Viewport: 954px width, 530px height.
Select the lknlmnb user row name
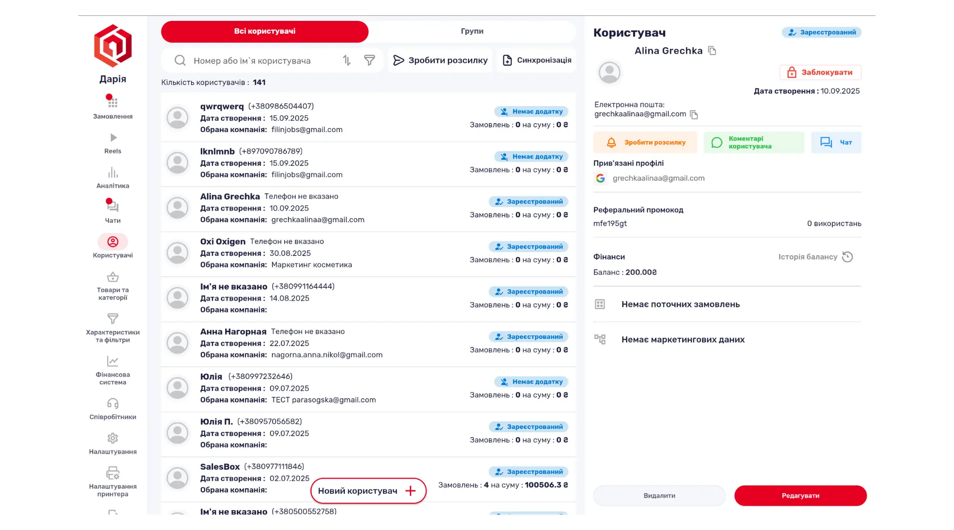click(217, 151)
